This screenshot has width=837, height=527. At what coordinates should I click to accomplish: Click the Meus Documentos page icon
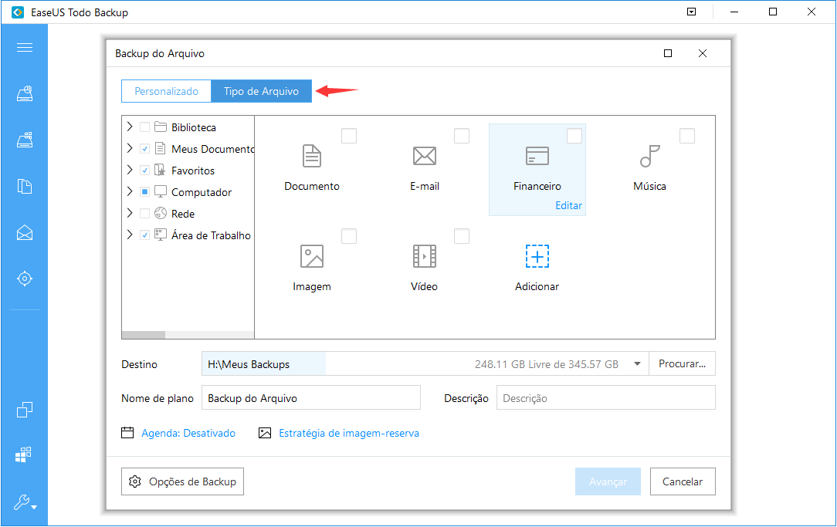[x=160, y=148]
